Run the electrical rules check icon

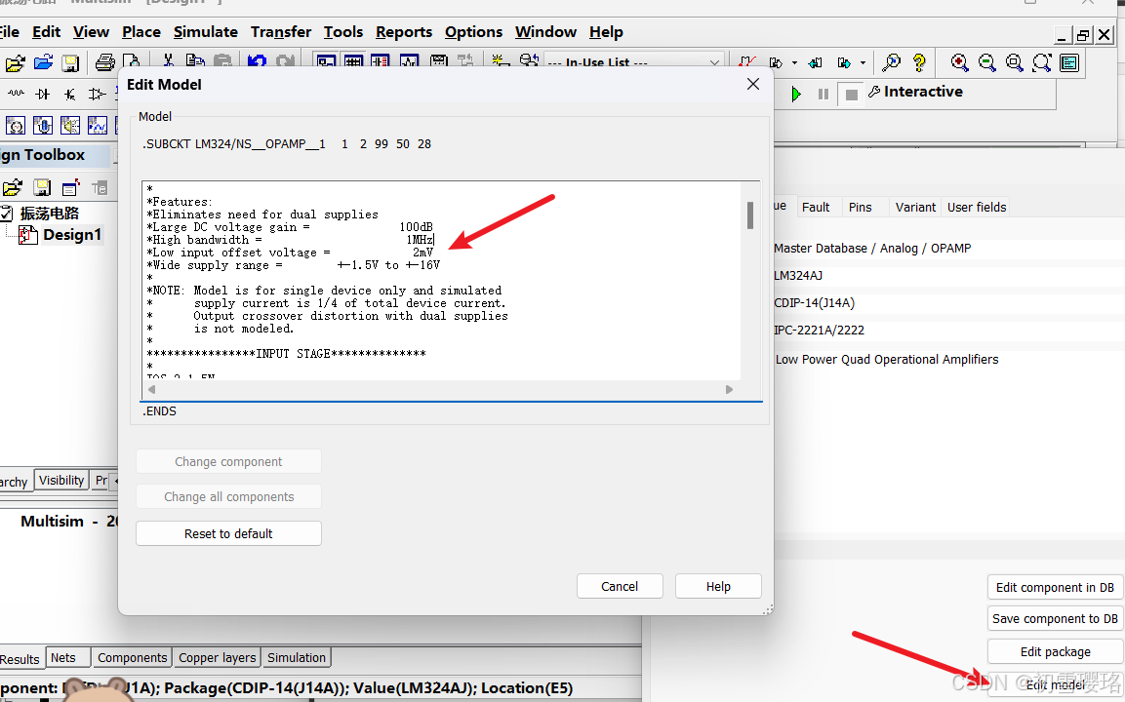746,63
